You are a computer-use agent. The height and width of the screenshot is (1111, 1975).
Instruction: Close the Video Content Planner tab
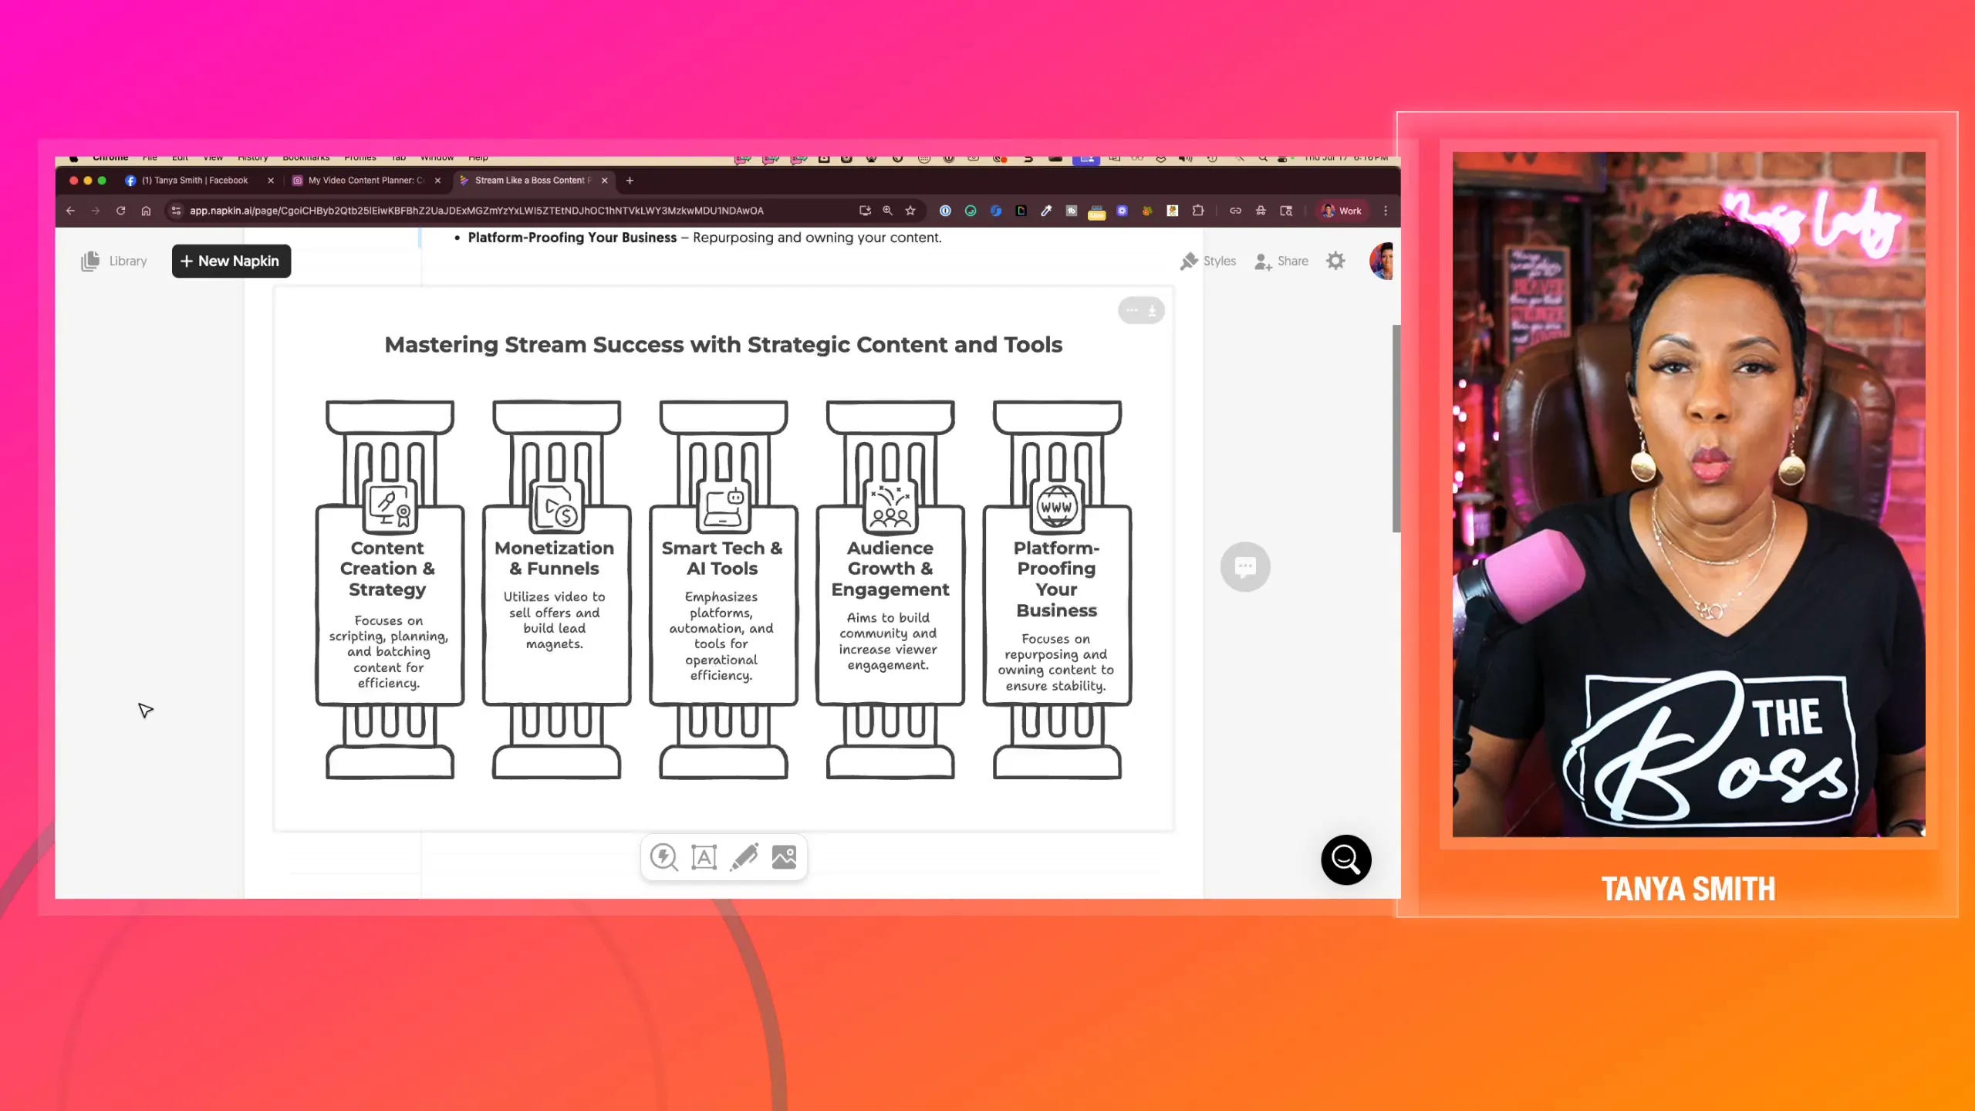(437, 181)
